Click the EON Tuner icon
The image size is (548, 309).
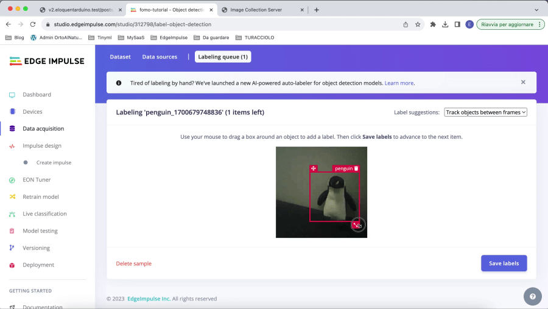(12, 180)
